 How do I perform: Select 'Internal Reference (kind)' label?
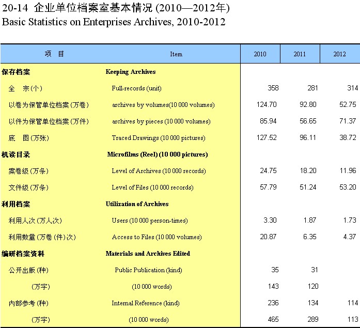146,303
